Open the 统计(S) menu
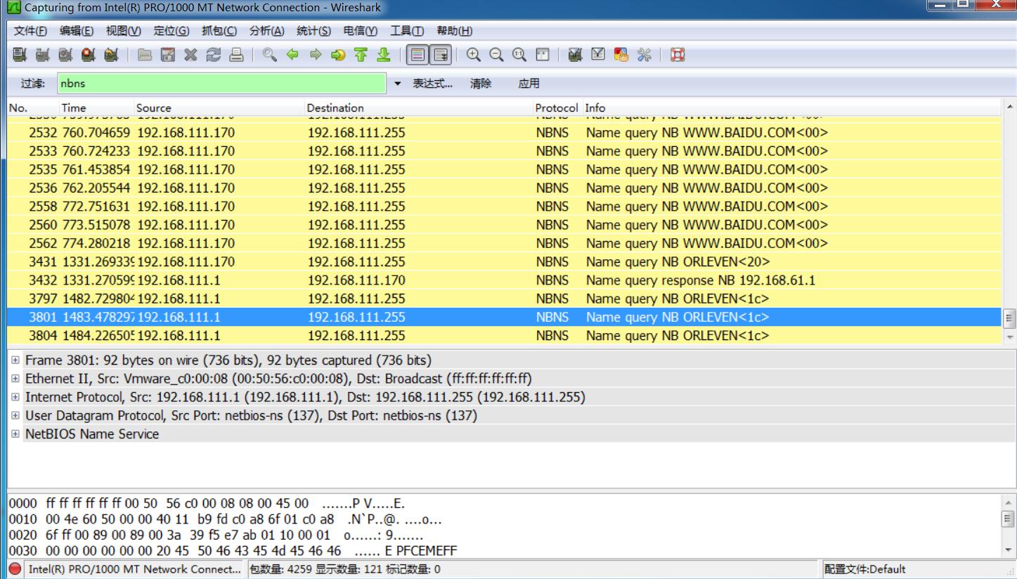The width and height of the screenshot is (1017, 579). [x=313, y=30]
